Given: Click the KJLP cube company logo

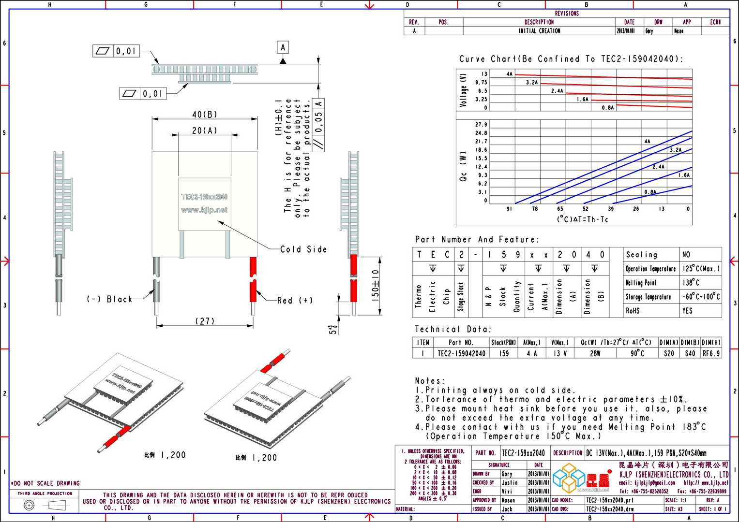Looking at the screenshot, I should [x=569, y=478].
